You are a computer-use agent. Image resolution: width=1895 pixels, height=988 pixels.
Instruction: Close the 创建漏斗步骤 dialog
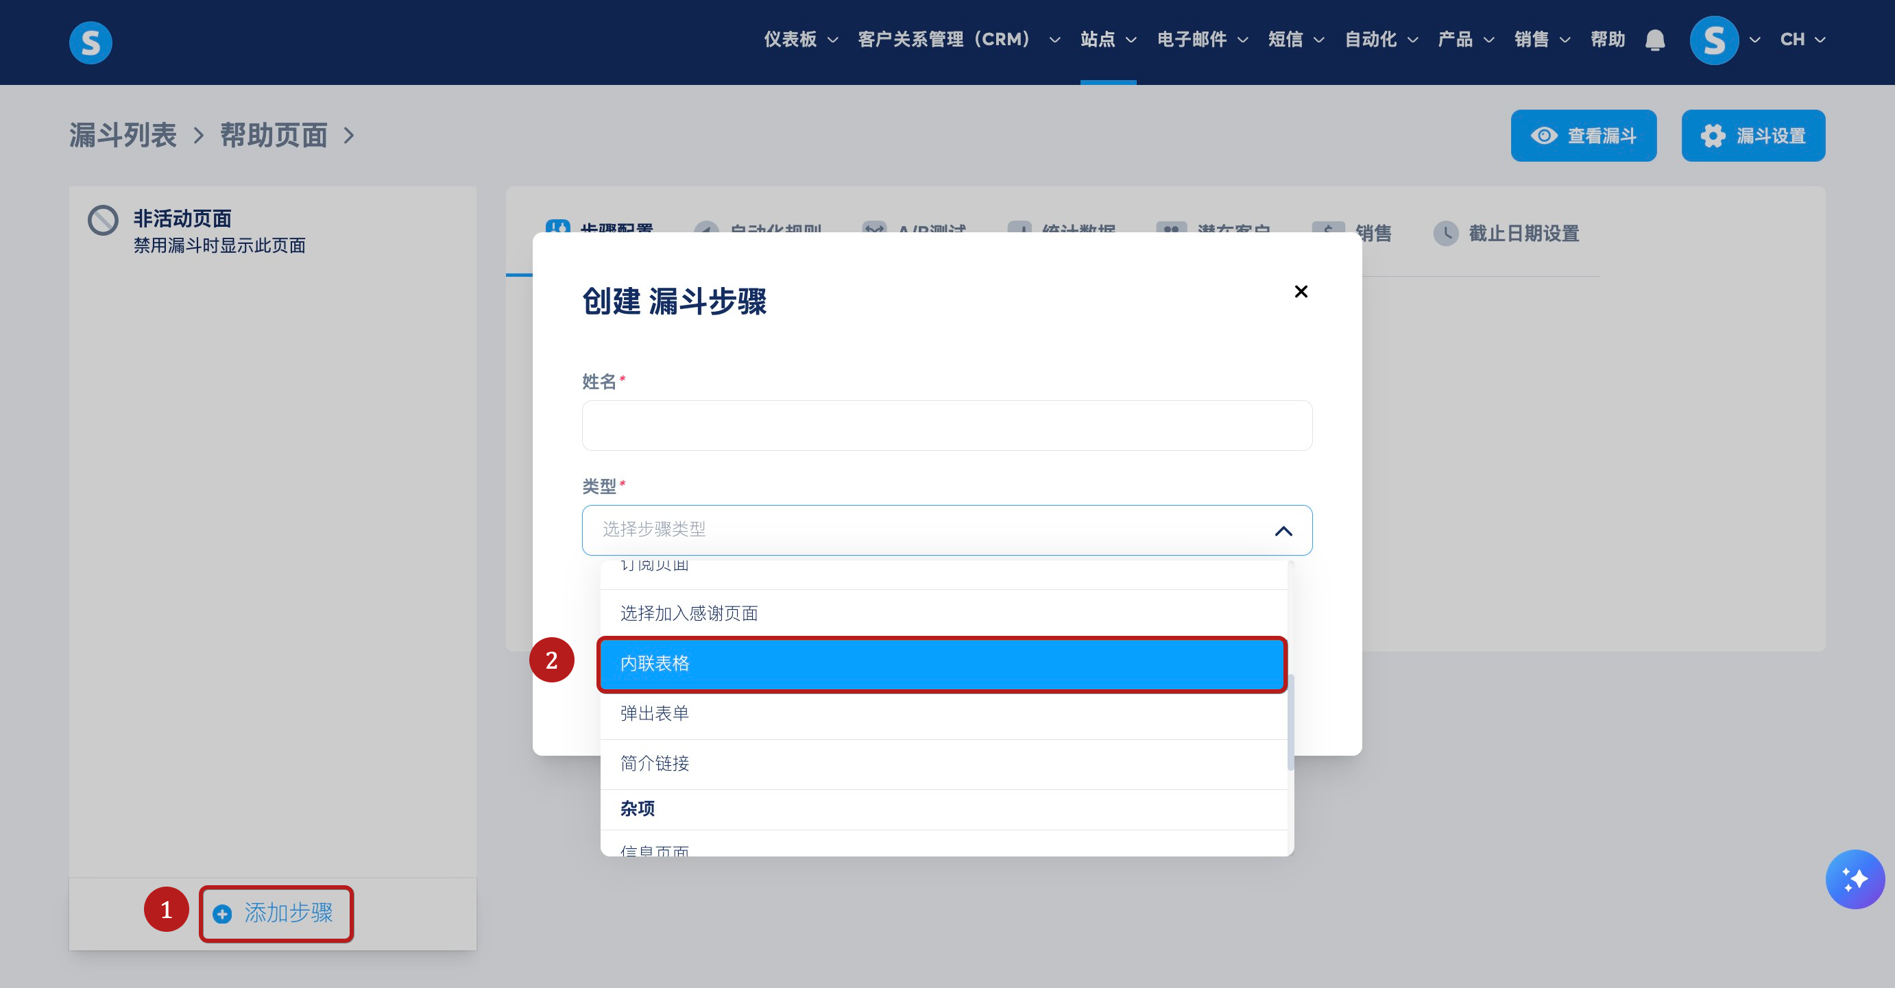(1301, 292)
